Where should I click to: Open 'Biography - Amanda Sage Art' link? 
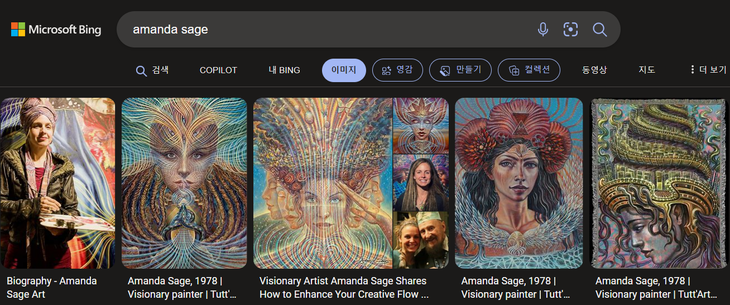(52, 288)
